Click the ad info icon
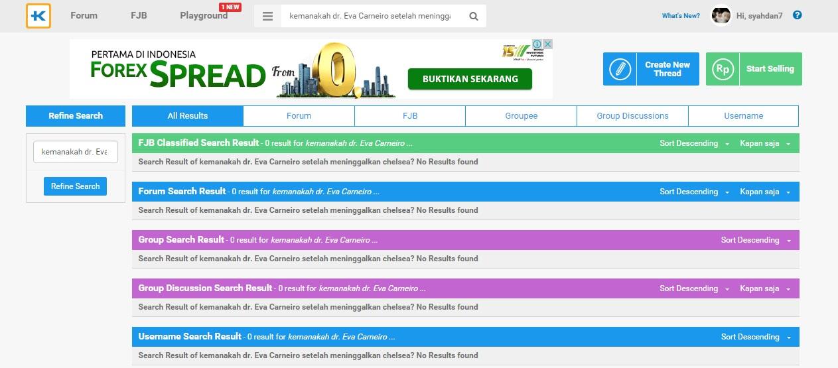Screen dimensions: 838x368 tap(538, 44)
